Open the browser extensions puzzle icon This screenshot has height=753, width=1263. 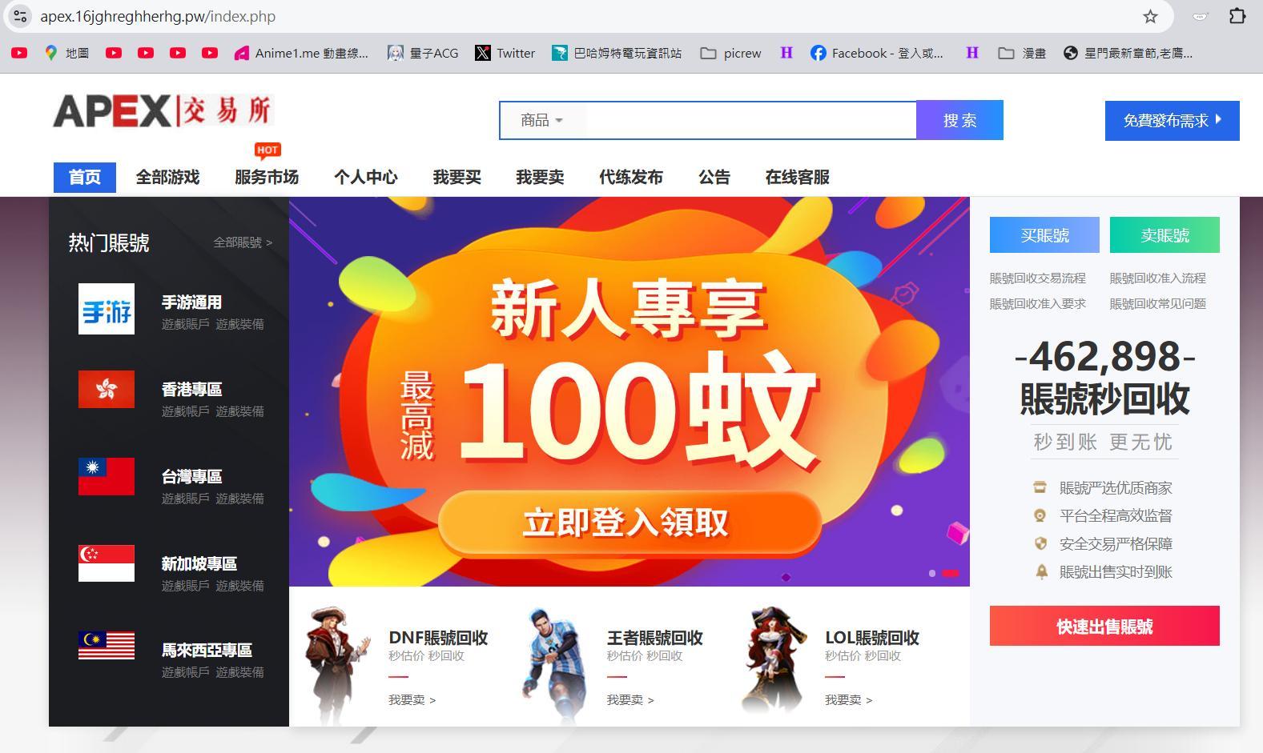click(x=1237, y=16)
